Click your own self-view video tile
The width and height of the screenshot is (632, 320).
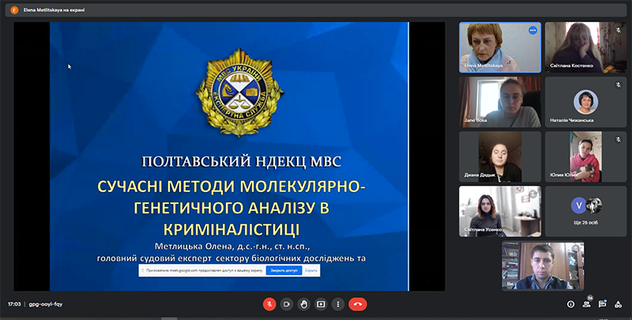543,266
